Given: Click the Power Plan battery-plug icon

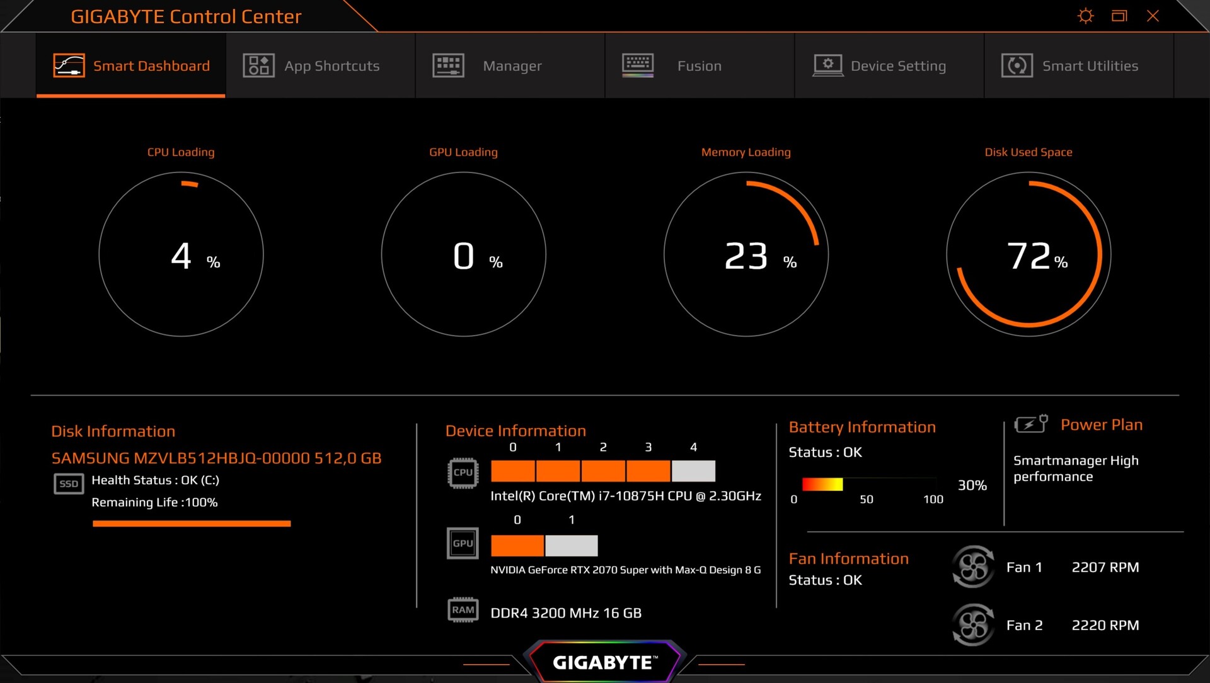Looking at the screenshot, I should pos(1030,424).
